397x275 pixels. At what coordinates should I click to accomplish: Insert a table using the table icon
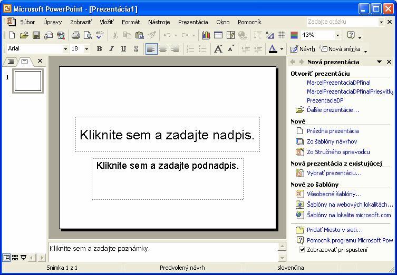pyautogui.click(x=218, y=35)
